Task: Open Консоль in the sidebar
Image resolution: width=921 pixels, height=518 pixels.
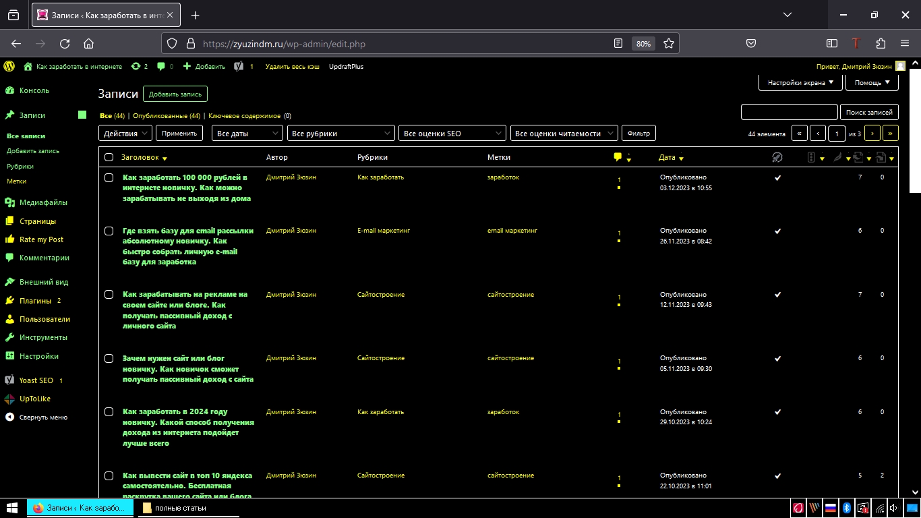Action: tap(34, 90)
